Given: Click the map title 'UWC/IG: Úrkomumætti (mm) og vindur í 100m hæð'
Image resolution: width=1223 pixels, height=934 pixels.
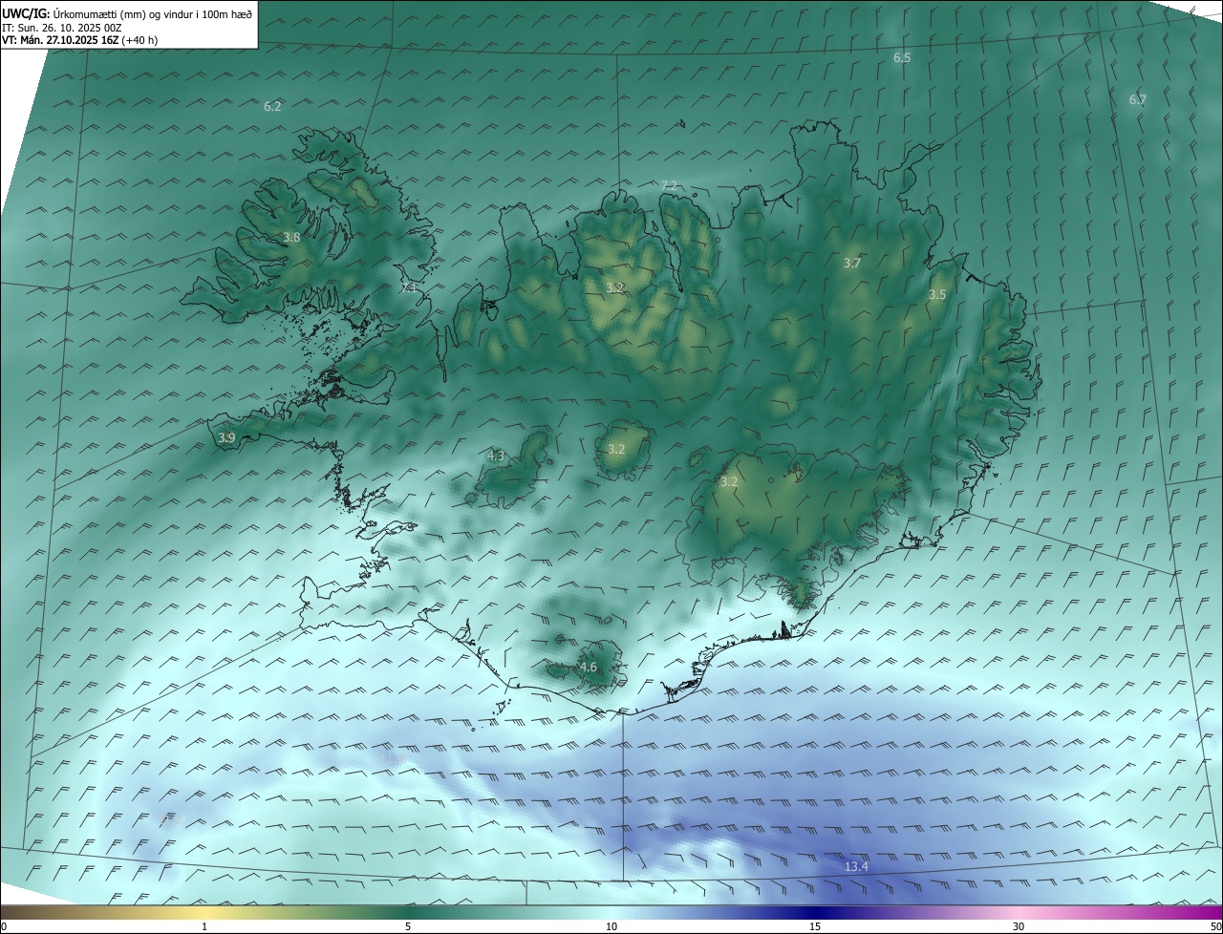Looking at the screenshot, I should point(127,13).
